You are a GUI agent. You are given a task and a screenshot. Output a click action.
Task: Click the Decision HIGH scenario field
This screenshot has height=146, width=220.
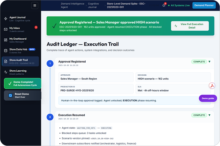pos(173,77)
